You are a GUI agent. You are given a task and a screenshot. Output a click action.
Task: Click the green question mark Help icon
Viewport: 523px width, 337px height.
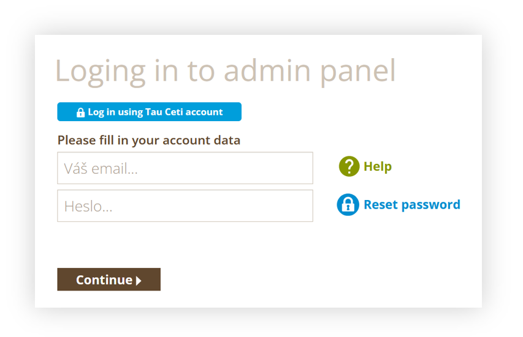point(349,166)
